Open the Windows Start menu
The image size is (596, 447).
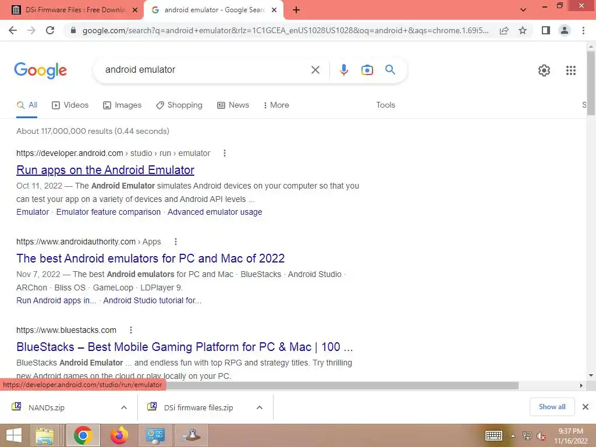(x=14, y=435)
